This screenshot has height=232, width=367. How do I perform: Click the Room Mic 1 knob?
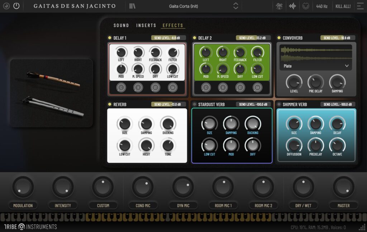223,187
